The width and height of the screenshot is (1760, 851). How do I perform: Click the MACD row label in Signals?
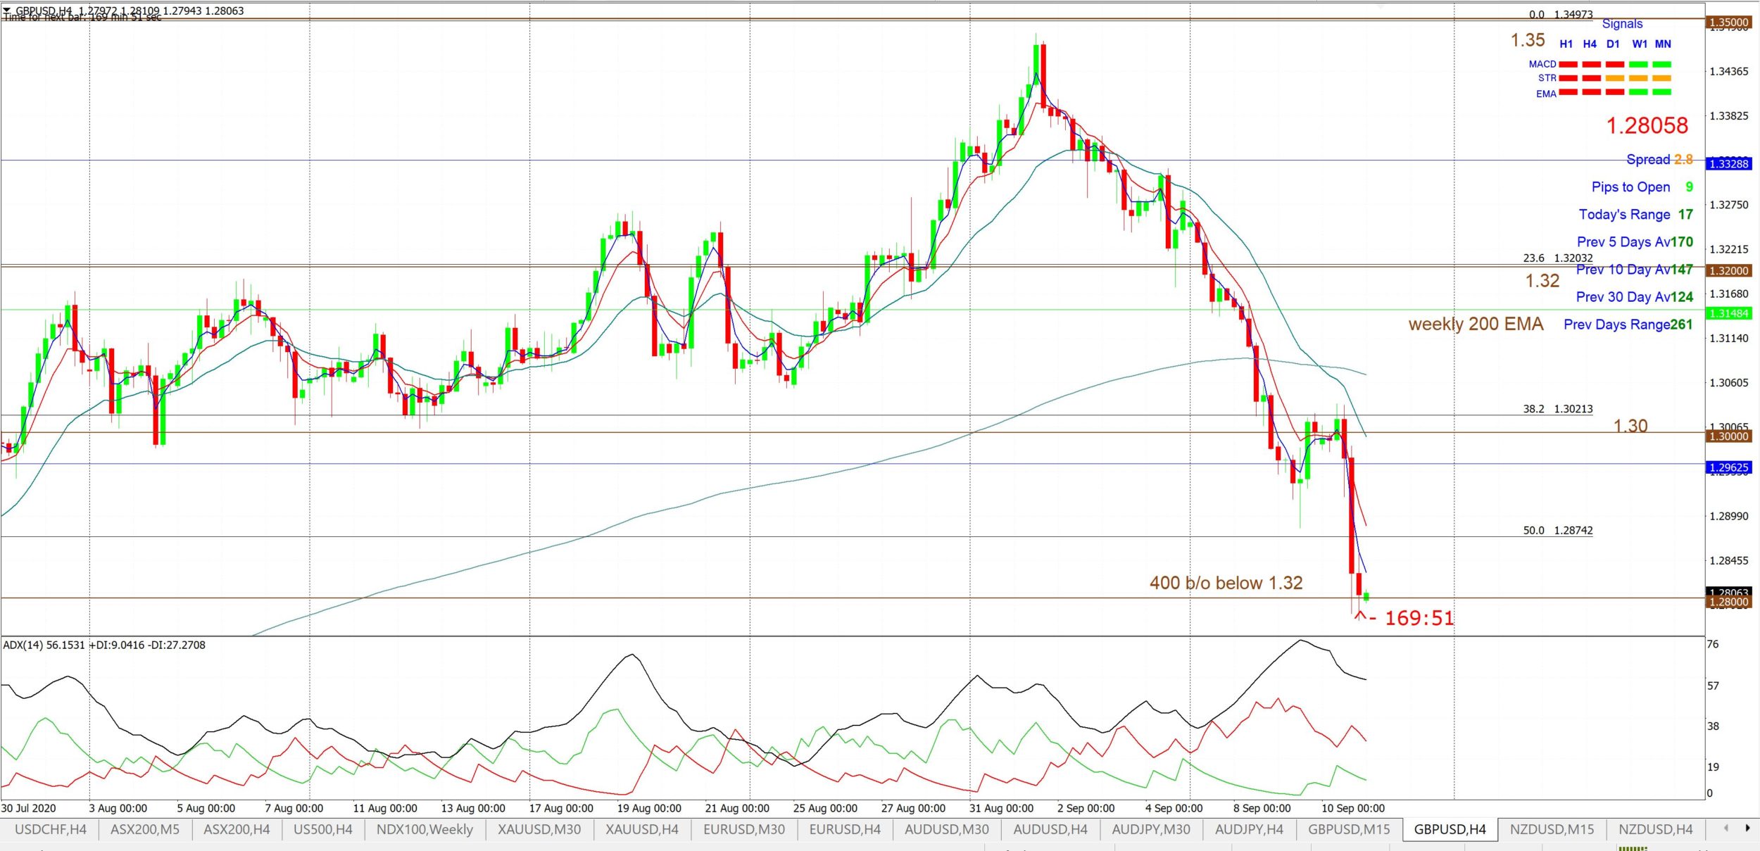[x=1542, y=64]
